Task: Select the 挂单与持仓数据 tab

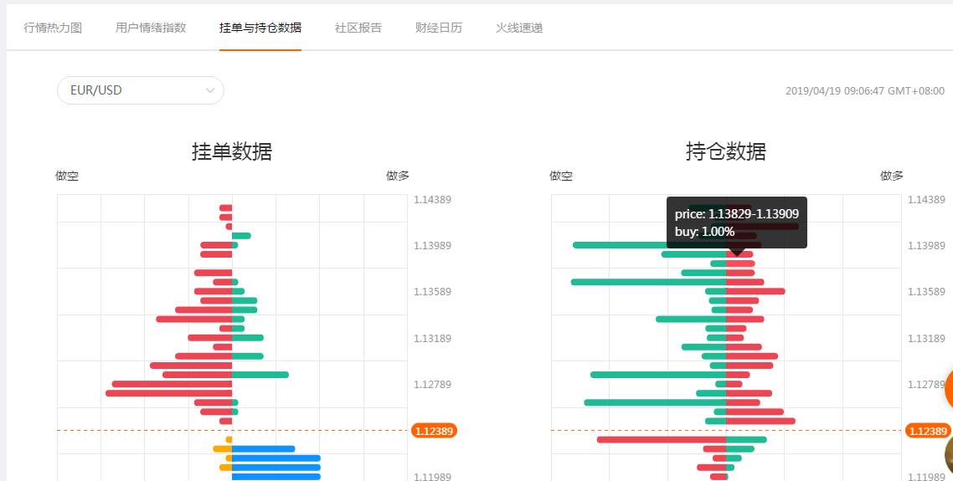Action: (x=260, y=28)
